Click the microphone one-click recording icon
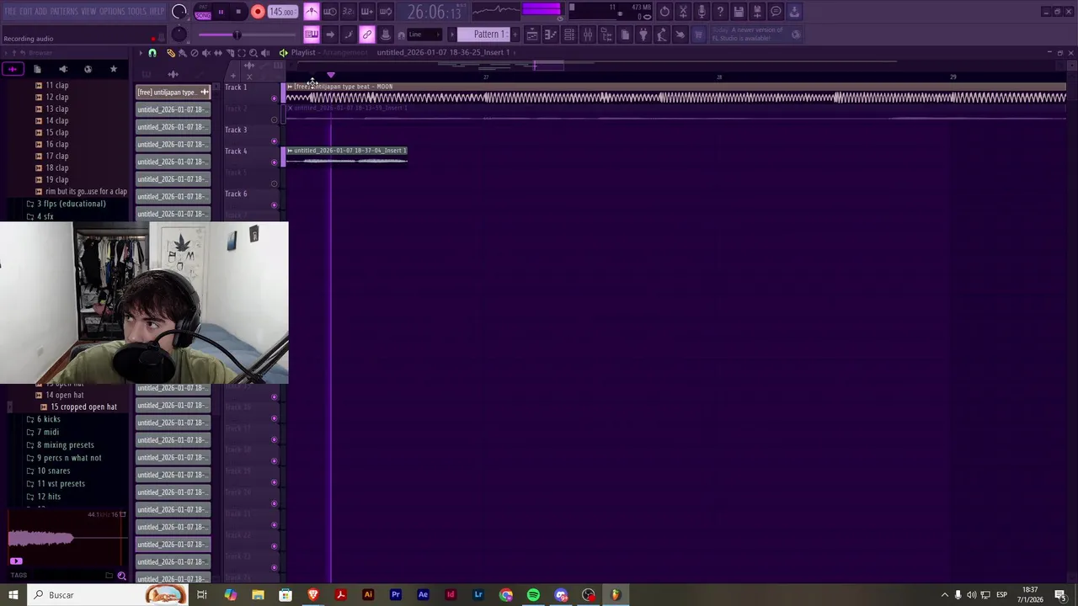 coord(702,12)
